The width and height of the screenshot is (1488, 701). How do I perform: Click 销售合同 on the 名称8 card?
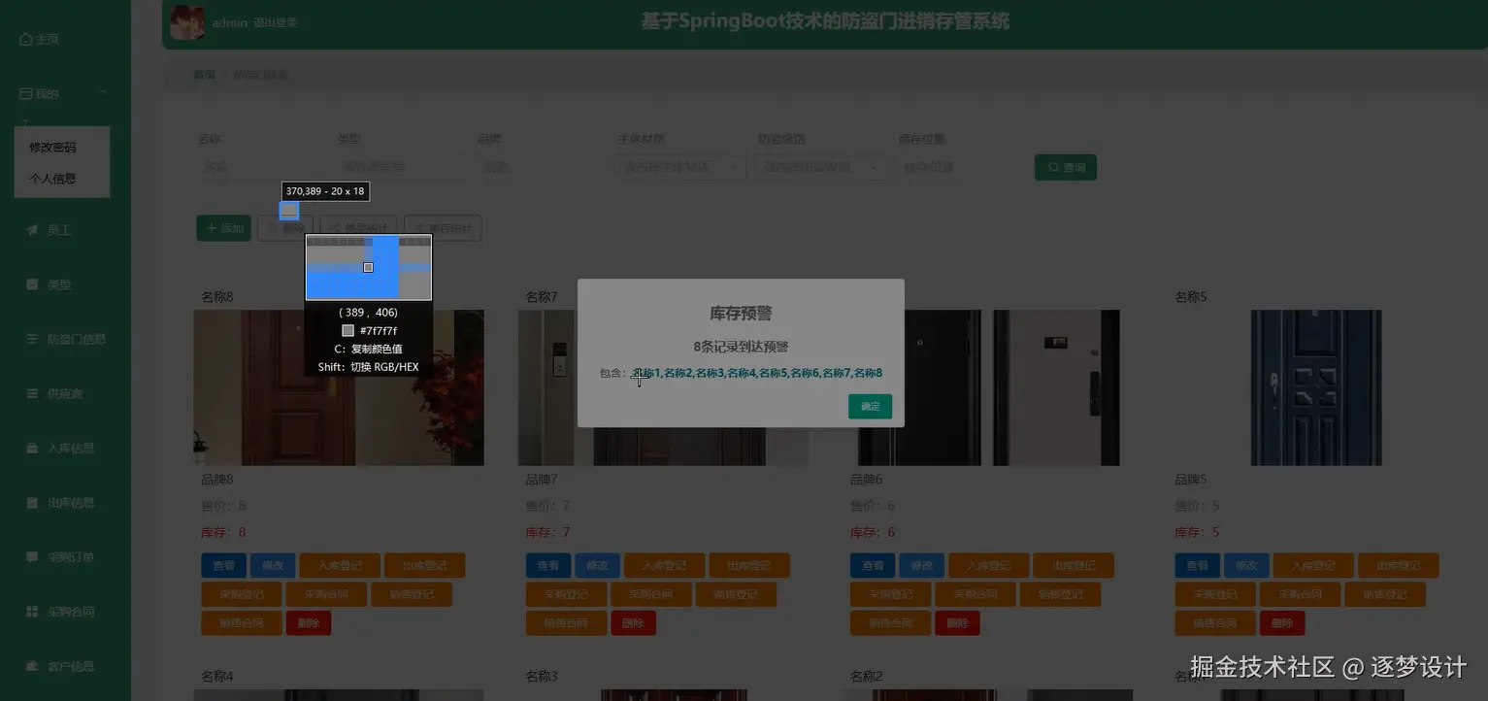pyautogui.click(x=241, y=622)
